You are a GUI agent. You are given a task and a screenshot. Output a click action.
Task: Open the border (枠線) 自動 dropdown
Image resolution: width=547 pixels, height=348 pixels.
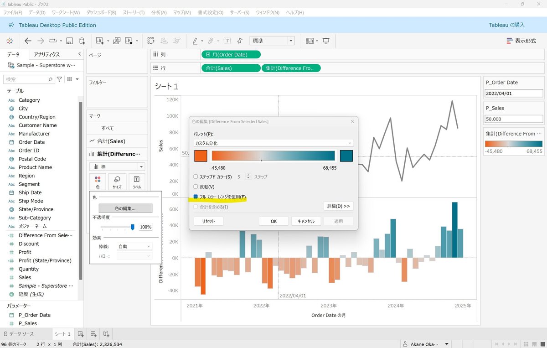[134, 246]
